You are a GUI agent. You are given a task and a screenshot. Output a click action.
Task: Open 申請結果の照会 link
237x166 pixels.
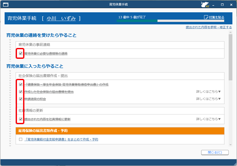[35, 99]
